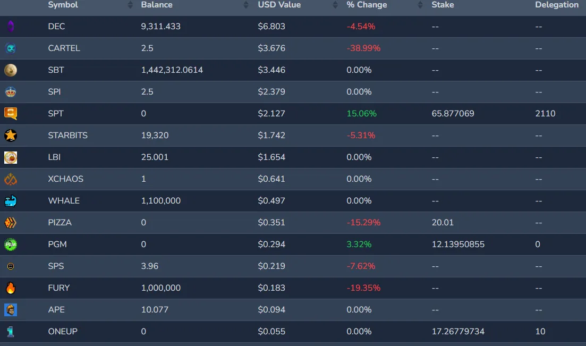The image size is (586, 346).
Task: Click the Symbol column header
Action: click(x=63, y=5)
